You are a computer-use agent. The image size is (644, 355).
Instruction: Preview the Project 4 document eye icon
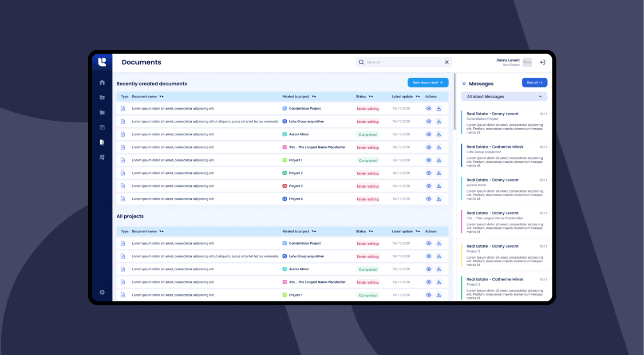point(429,199)
